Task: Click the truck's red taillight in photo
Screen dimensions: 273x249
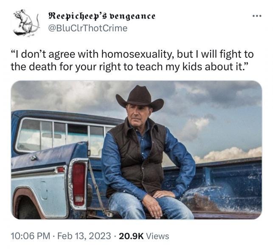Action: [x=79, y=184]
